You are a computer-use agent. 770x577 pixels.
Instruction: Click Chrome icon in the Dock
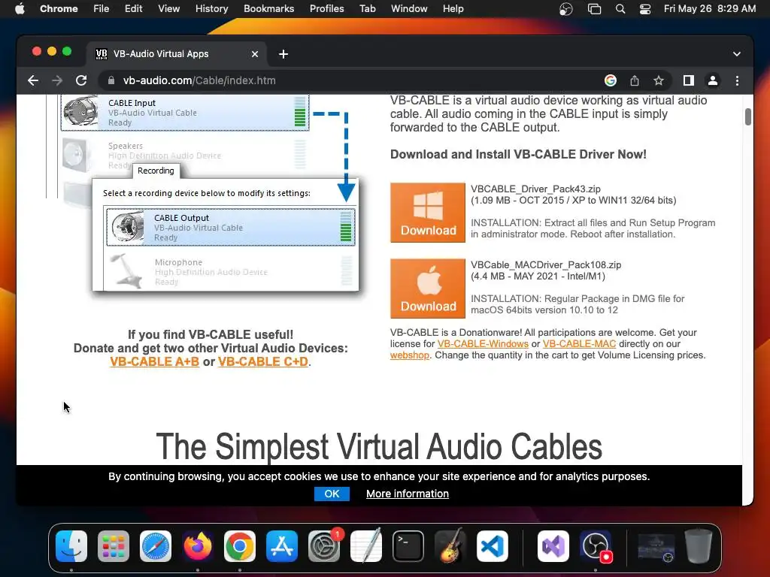point(240,546)
